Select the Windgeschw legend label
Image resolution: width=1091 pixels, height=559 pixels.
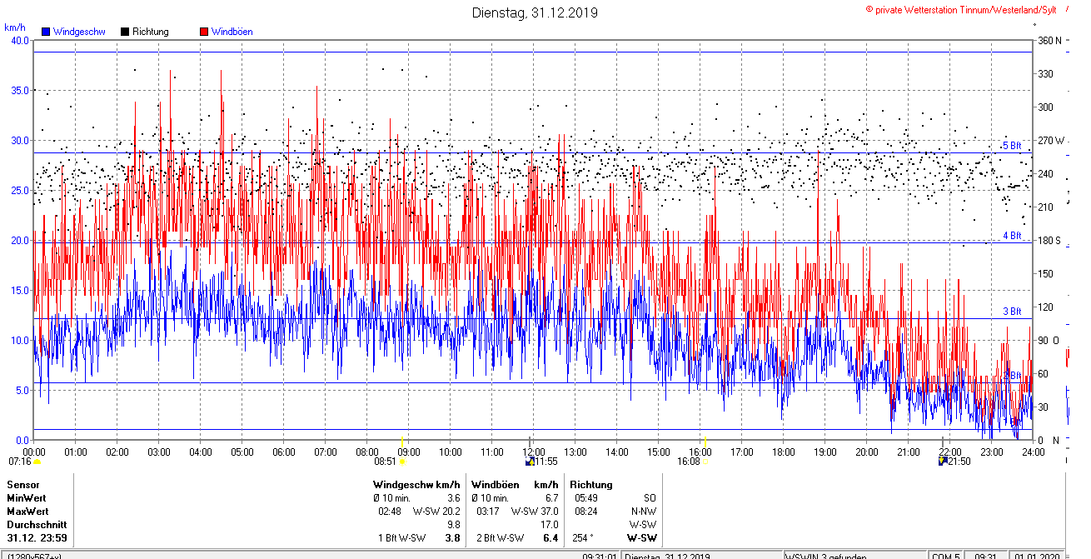[x=78, y=32]
